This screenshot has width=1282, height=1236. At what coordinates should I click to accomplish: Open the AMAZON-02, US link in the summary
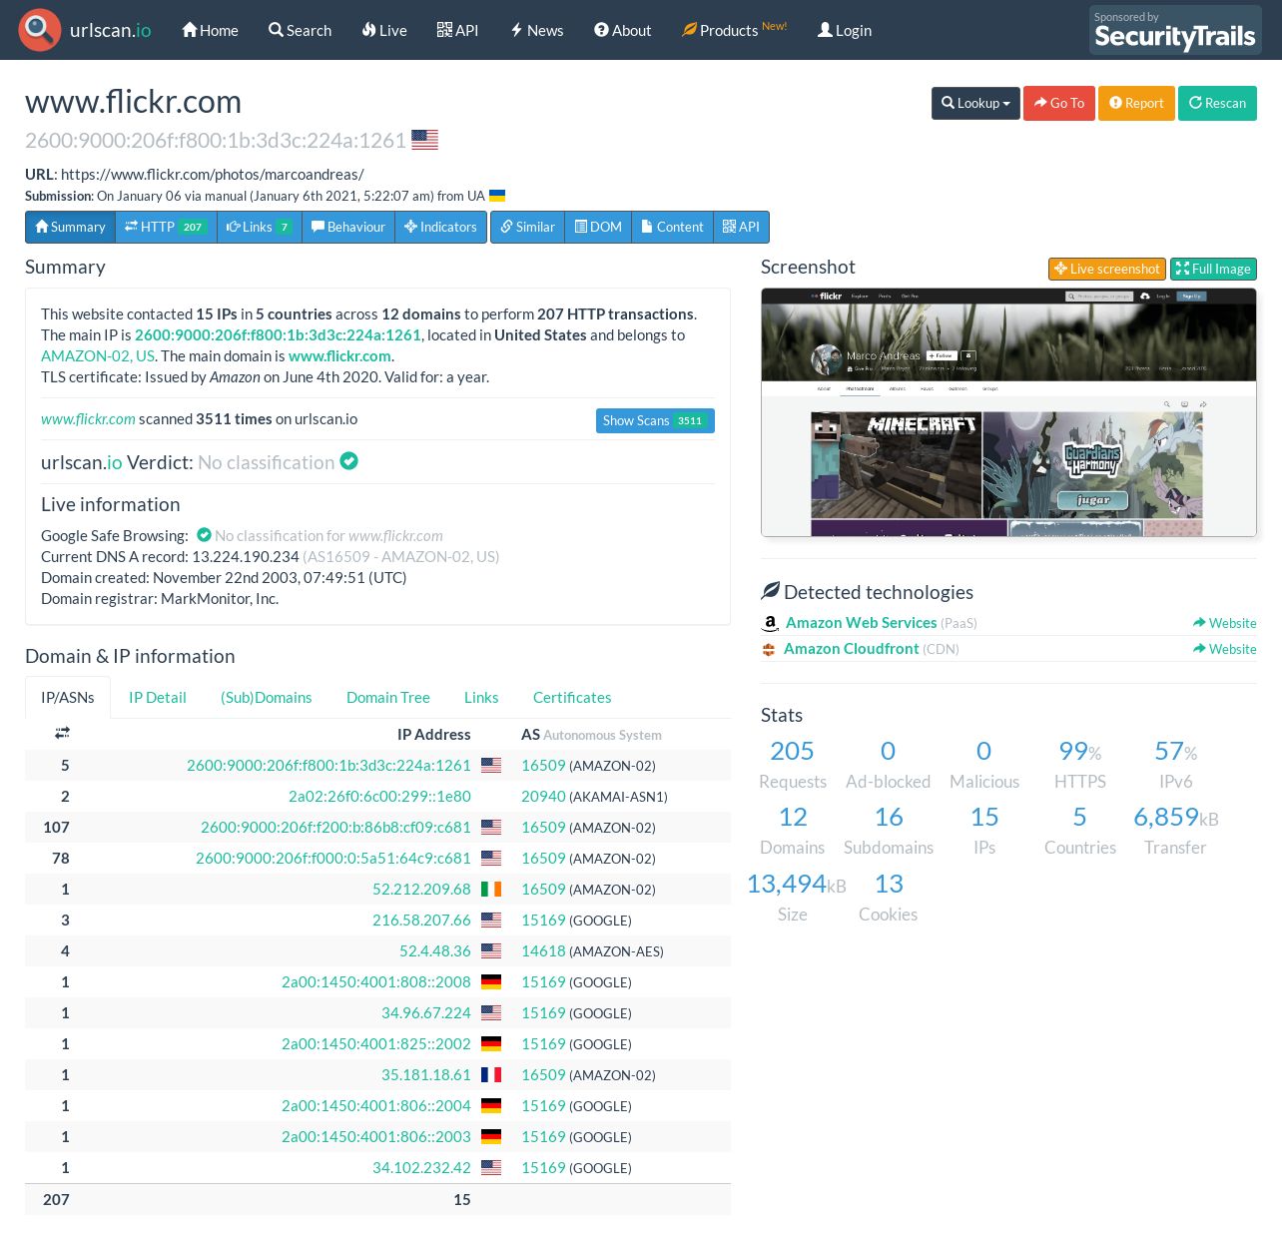[x=98, y=356]
